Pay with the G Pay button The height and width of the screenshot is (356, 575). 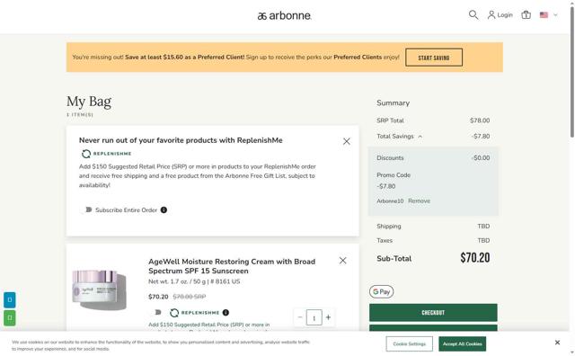pos(381,292)
